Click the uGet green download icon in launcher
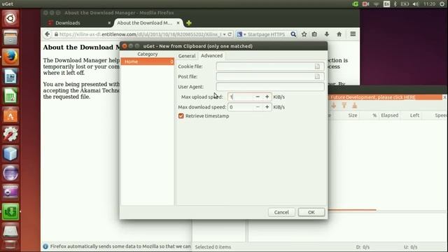The width and height of the screenshot is (448, 252). tap(10, 211)
